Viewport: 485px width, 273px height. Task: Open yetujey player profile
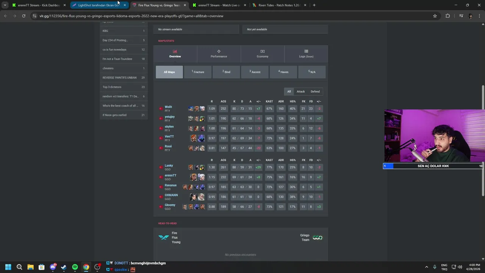click(170, 117)
